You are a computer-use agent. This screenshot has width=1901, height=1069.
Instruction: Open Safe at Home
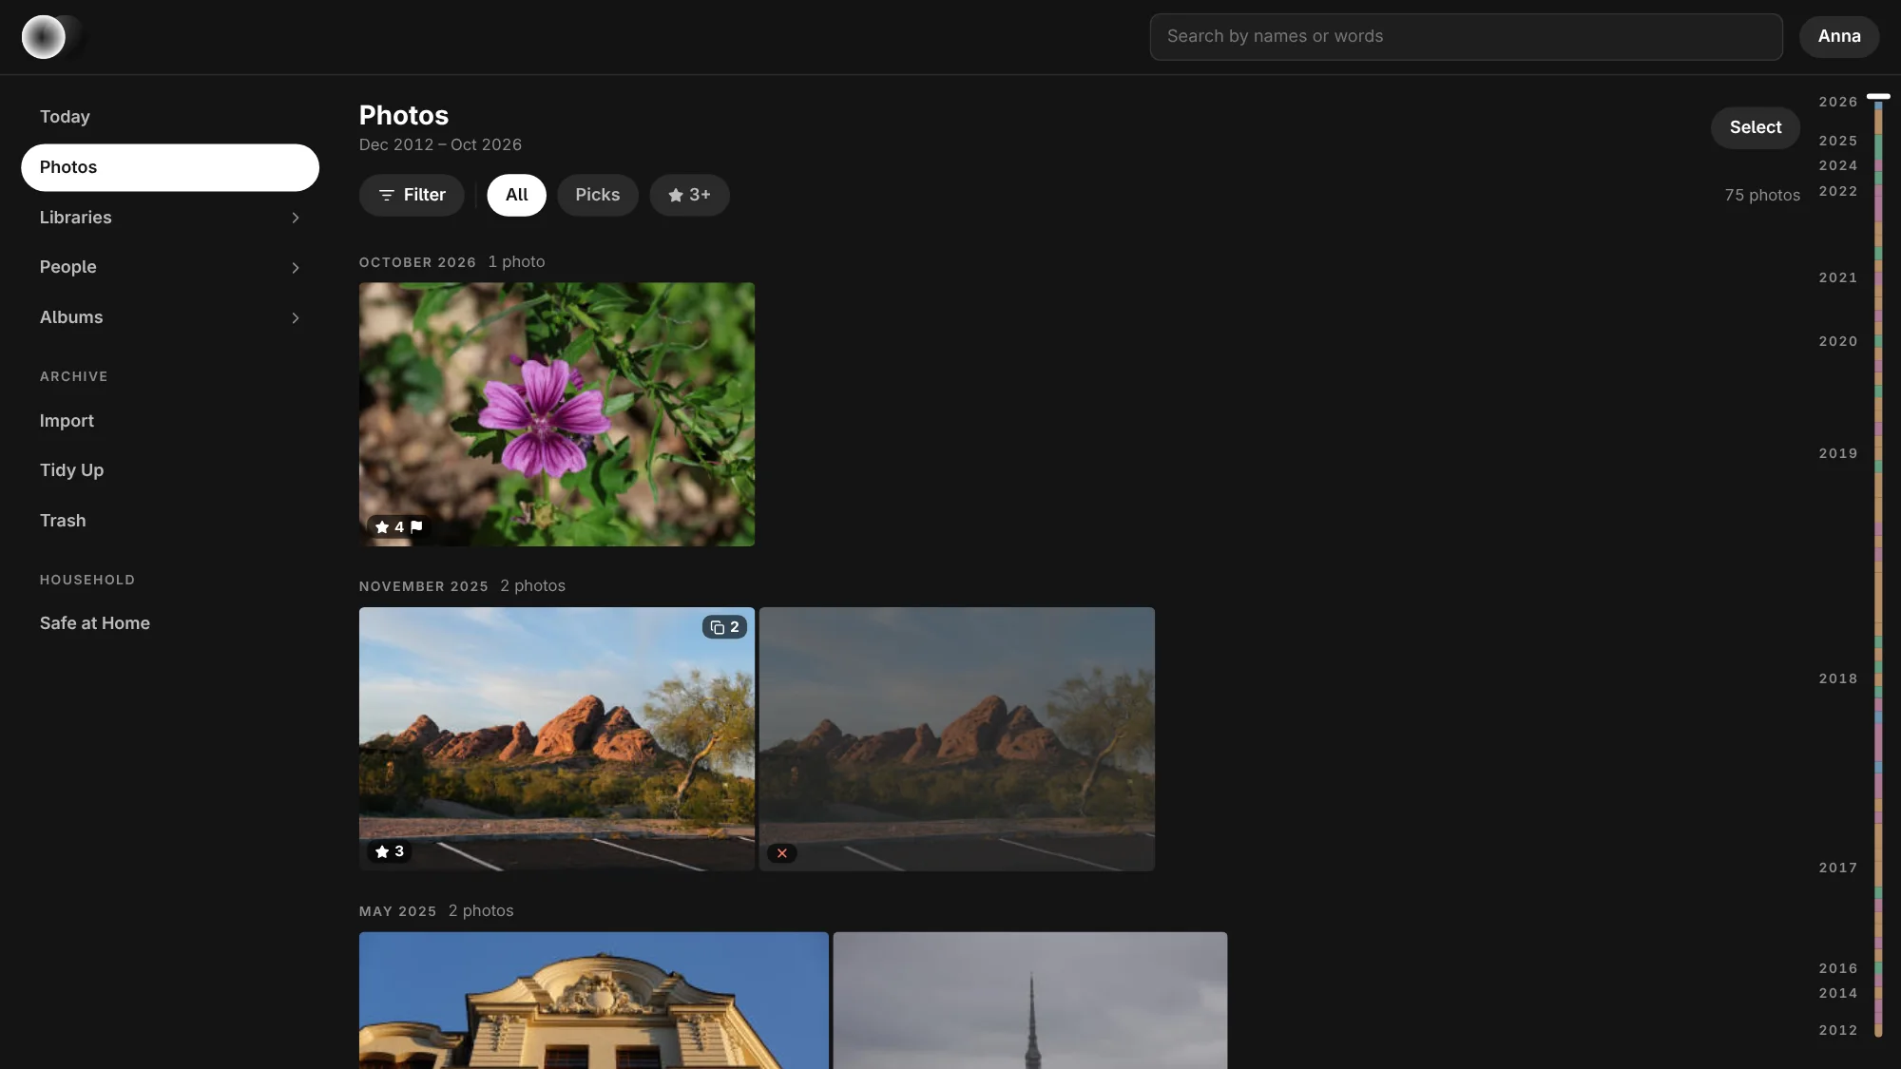[170, 623]
